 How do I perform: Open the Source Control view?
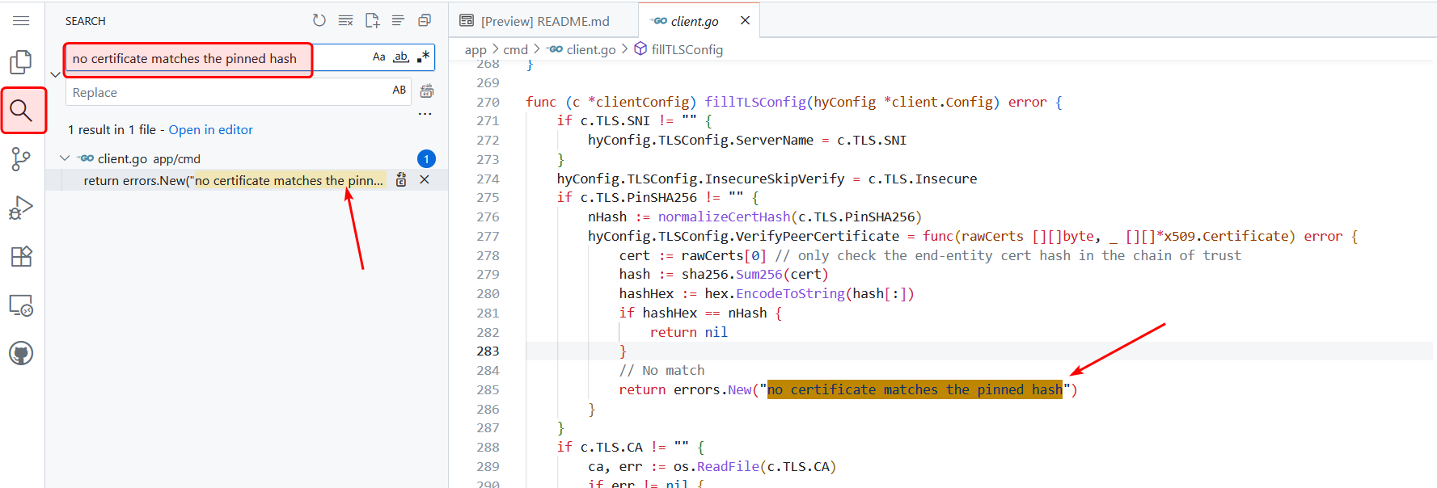pyautogui.click(x=21, y=159)
